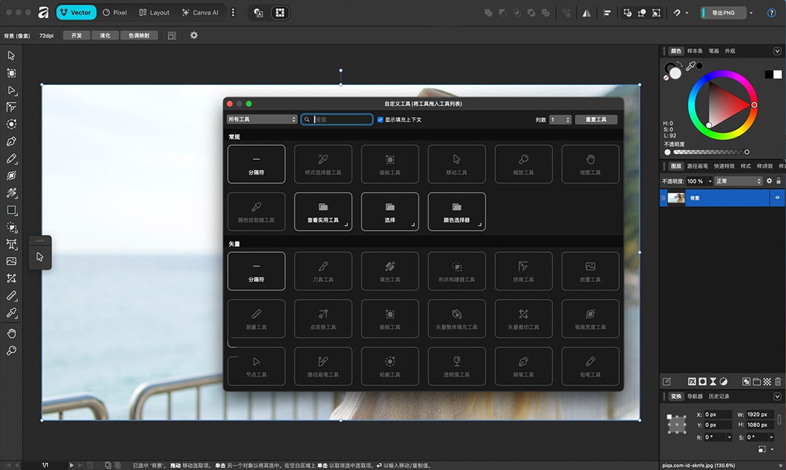Hide the 背景 layer with eye icon
The width and height of the screenshot is (786, 470).
[777, 198]
